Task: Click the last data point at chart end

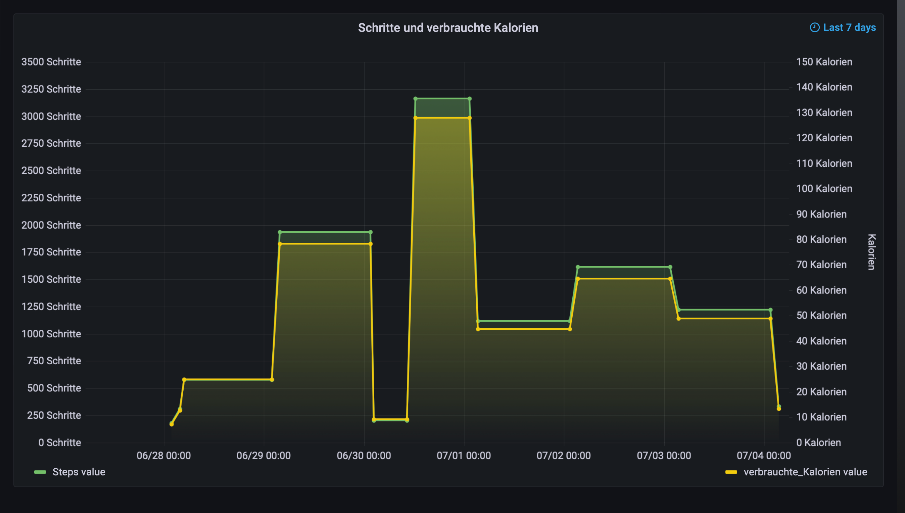Action: coord(778,409)
